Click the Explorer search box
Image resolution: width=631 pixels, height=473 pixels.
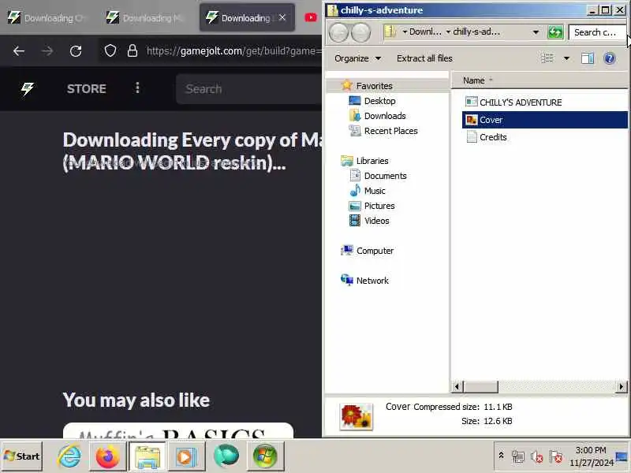click(597, 32)
